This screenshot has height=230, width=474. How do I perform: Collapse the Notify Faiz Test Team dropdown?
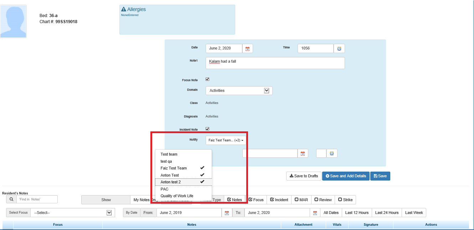(x=226, y=140)
